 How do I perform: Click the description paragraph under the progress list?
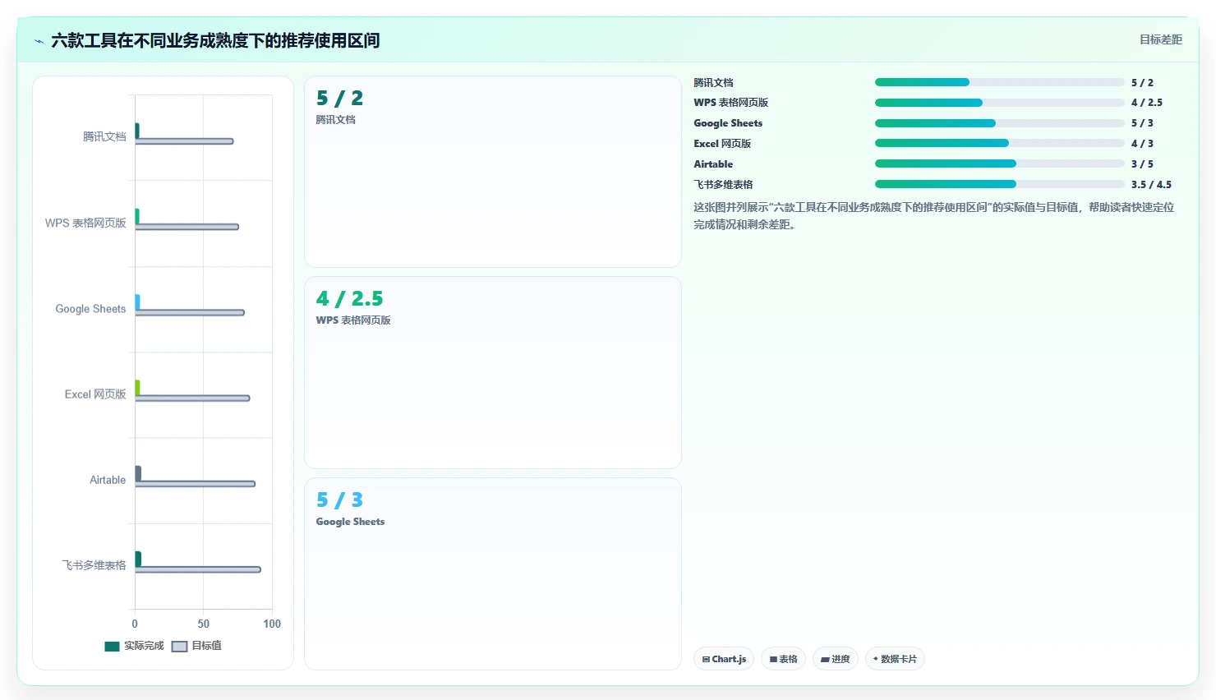[934, 215]
